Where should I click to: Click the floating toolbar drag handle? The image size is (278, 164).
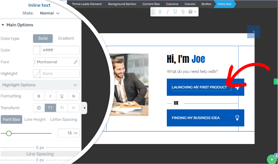point(153,12)
